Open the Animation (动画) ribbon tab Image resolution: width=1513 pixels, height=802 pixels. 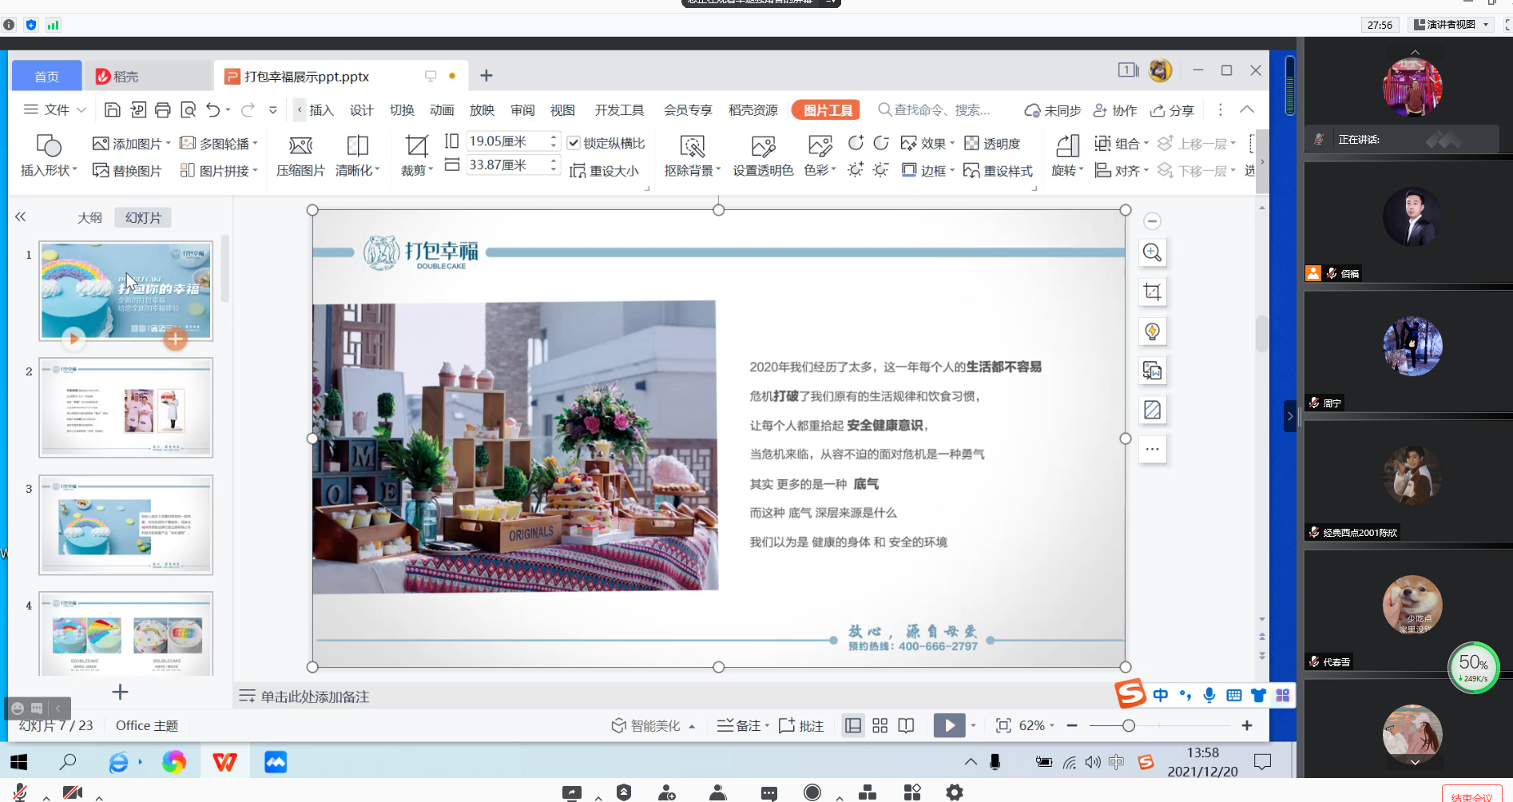click(x=442, y=110)
